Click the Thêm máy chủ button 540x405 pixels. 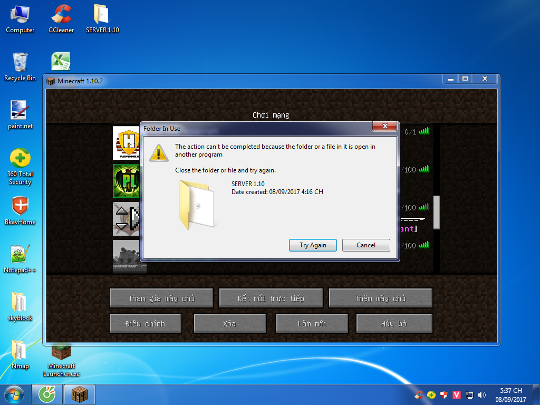point(381,298)
